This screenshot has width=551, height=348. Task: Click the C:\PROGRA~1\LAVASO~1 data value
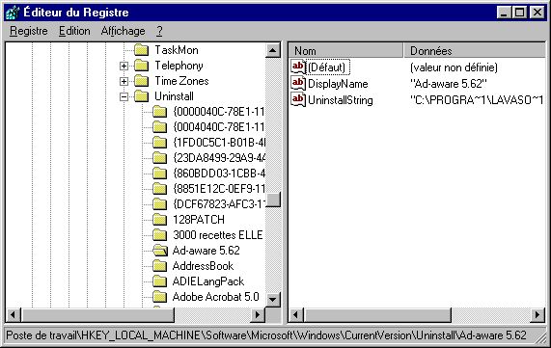pyautogui.click(x=477, y=100)
